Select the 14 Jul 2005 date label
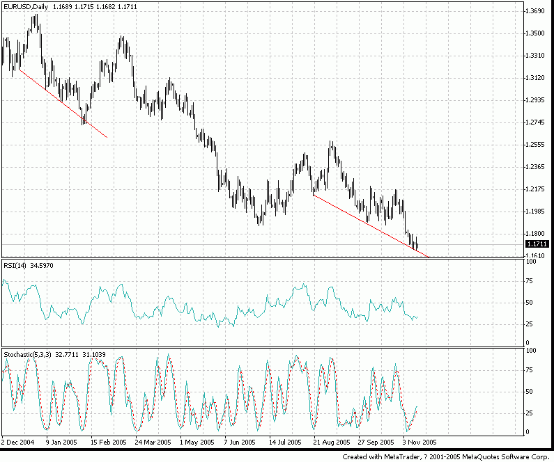Screen dimensions: 554x462 (x=285, y=443)
